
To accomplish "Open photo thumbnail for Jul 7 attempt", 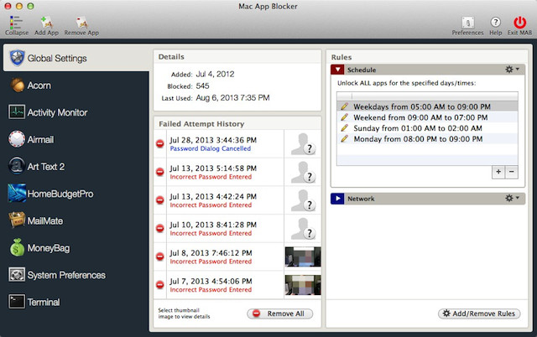I will (x=303, y=285).
